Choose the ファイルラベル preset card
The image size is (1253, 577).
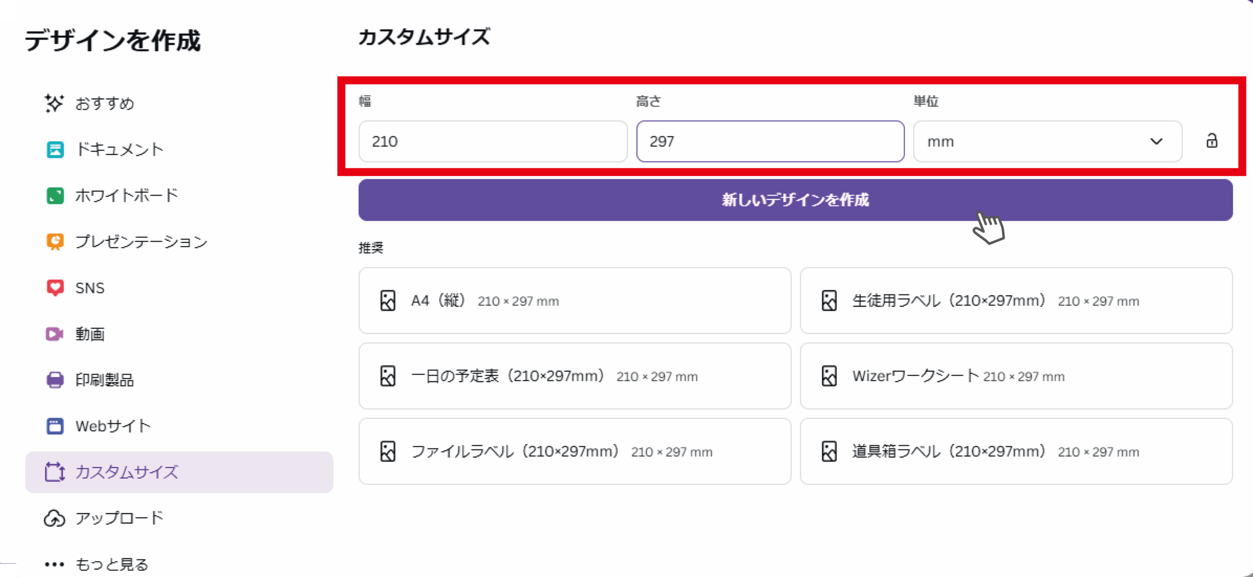(575, 451)
